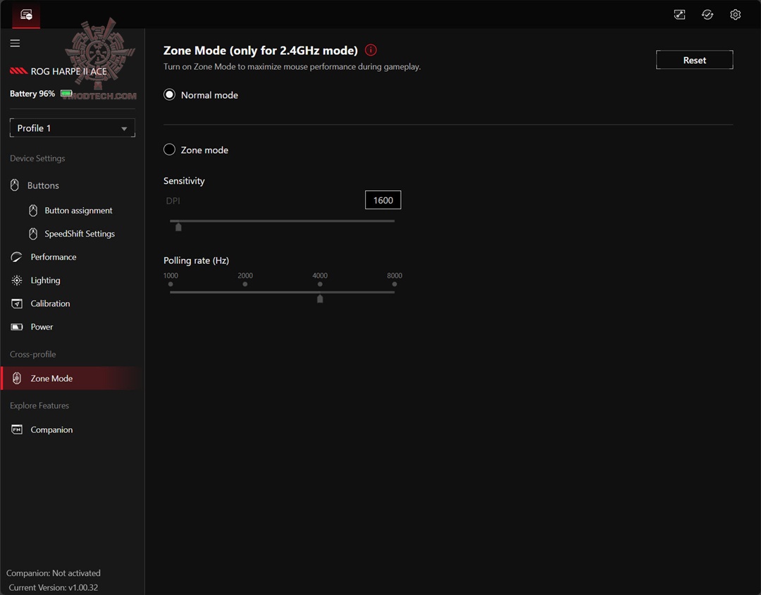The width and height of the screenshot is (761, 595).
Task: Click the DPI value field showing 1600
Action: [x=383, y=200]
